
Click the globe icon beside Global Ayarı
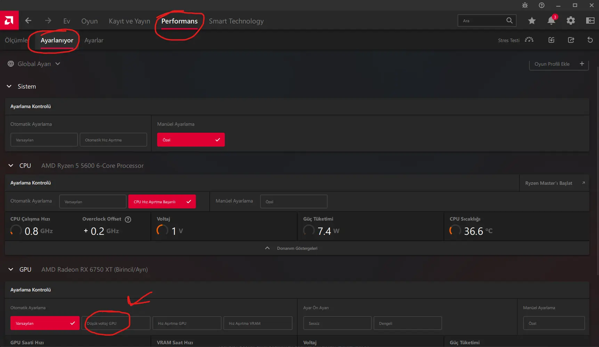[x=11, y=64]
